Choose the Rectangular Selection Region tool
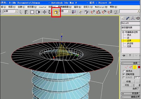Screen dimensions: 142x99 tap(32, 12)
